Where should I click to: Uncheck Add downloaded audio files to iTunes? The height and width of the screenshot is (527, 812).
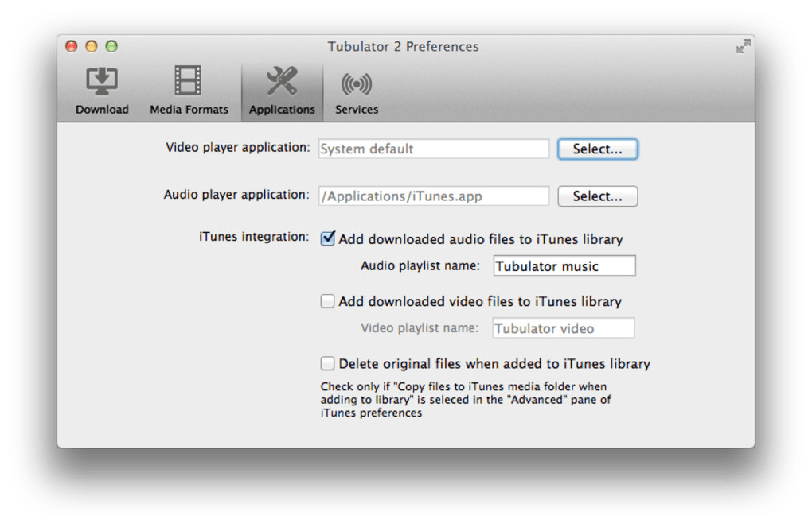click(x=327, y=238)
